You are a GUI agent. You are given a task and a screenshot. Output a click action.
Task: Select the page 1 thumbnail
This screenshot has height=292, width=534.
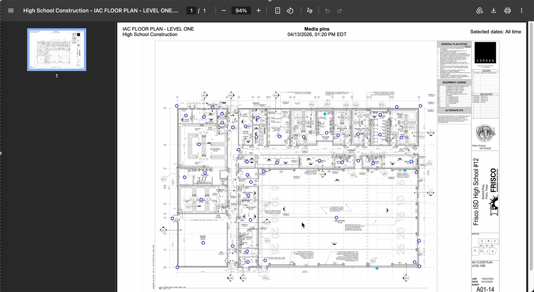(x=57, y=50)
